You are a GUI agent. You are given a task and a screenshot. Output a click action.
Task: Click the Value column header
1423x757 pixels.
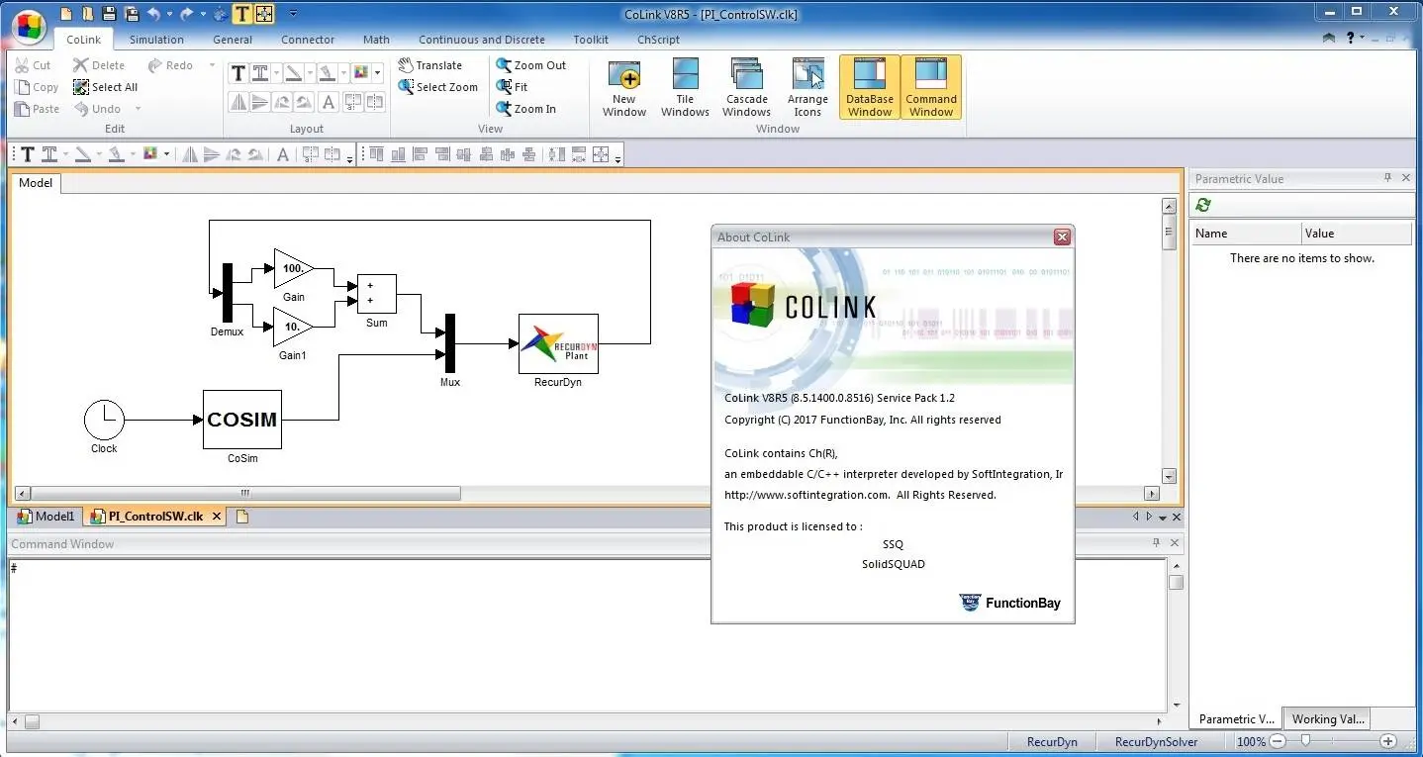coord(1357,234)
